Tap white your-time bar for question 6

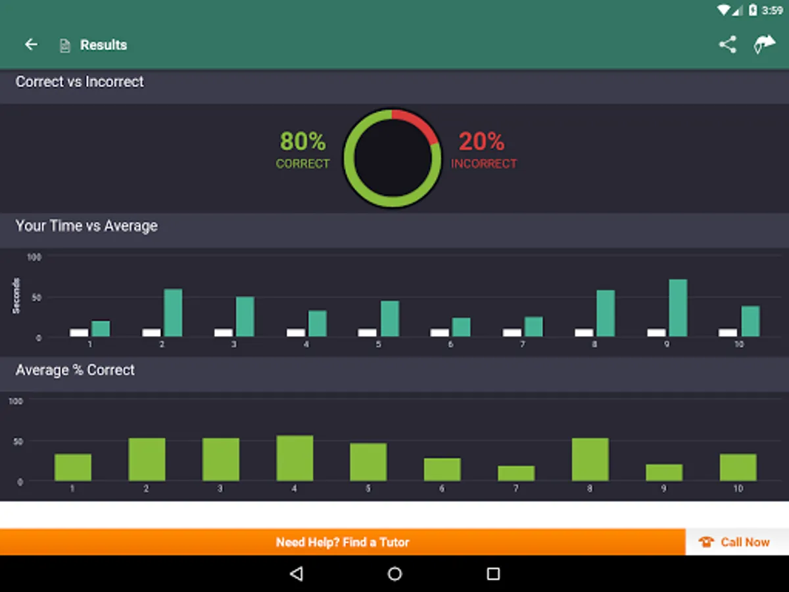click(x=439, y=333)
